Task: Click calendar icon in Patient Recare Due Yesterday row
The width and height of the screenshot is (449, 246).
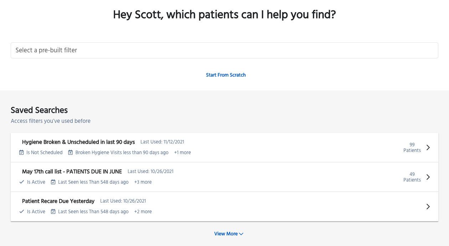Action: pos(53,211)
